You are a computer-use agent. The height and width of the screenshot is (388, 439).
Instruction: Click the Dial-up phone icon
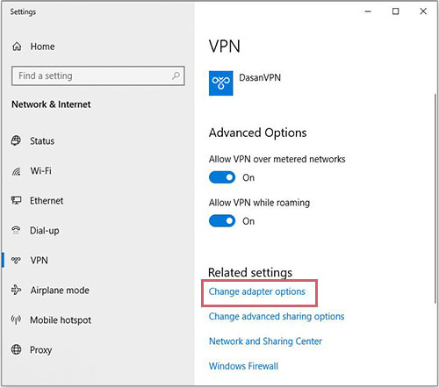point(16,230)
